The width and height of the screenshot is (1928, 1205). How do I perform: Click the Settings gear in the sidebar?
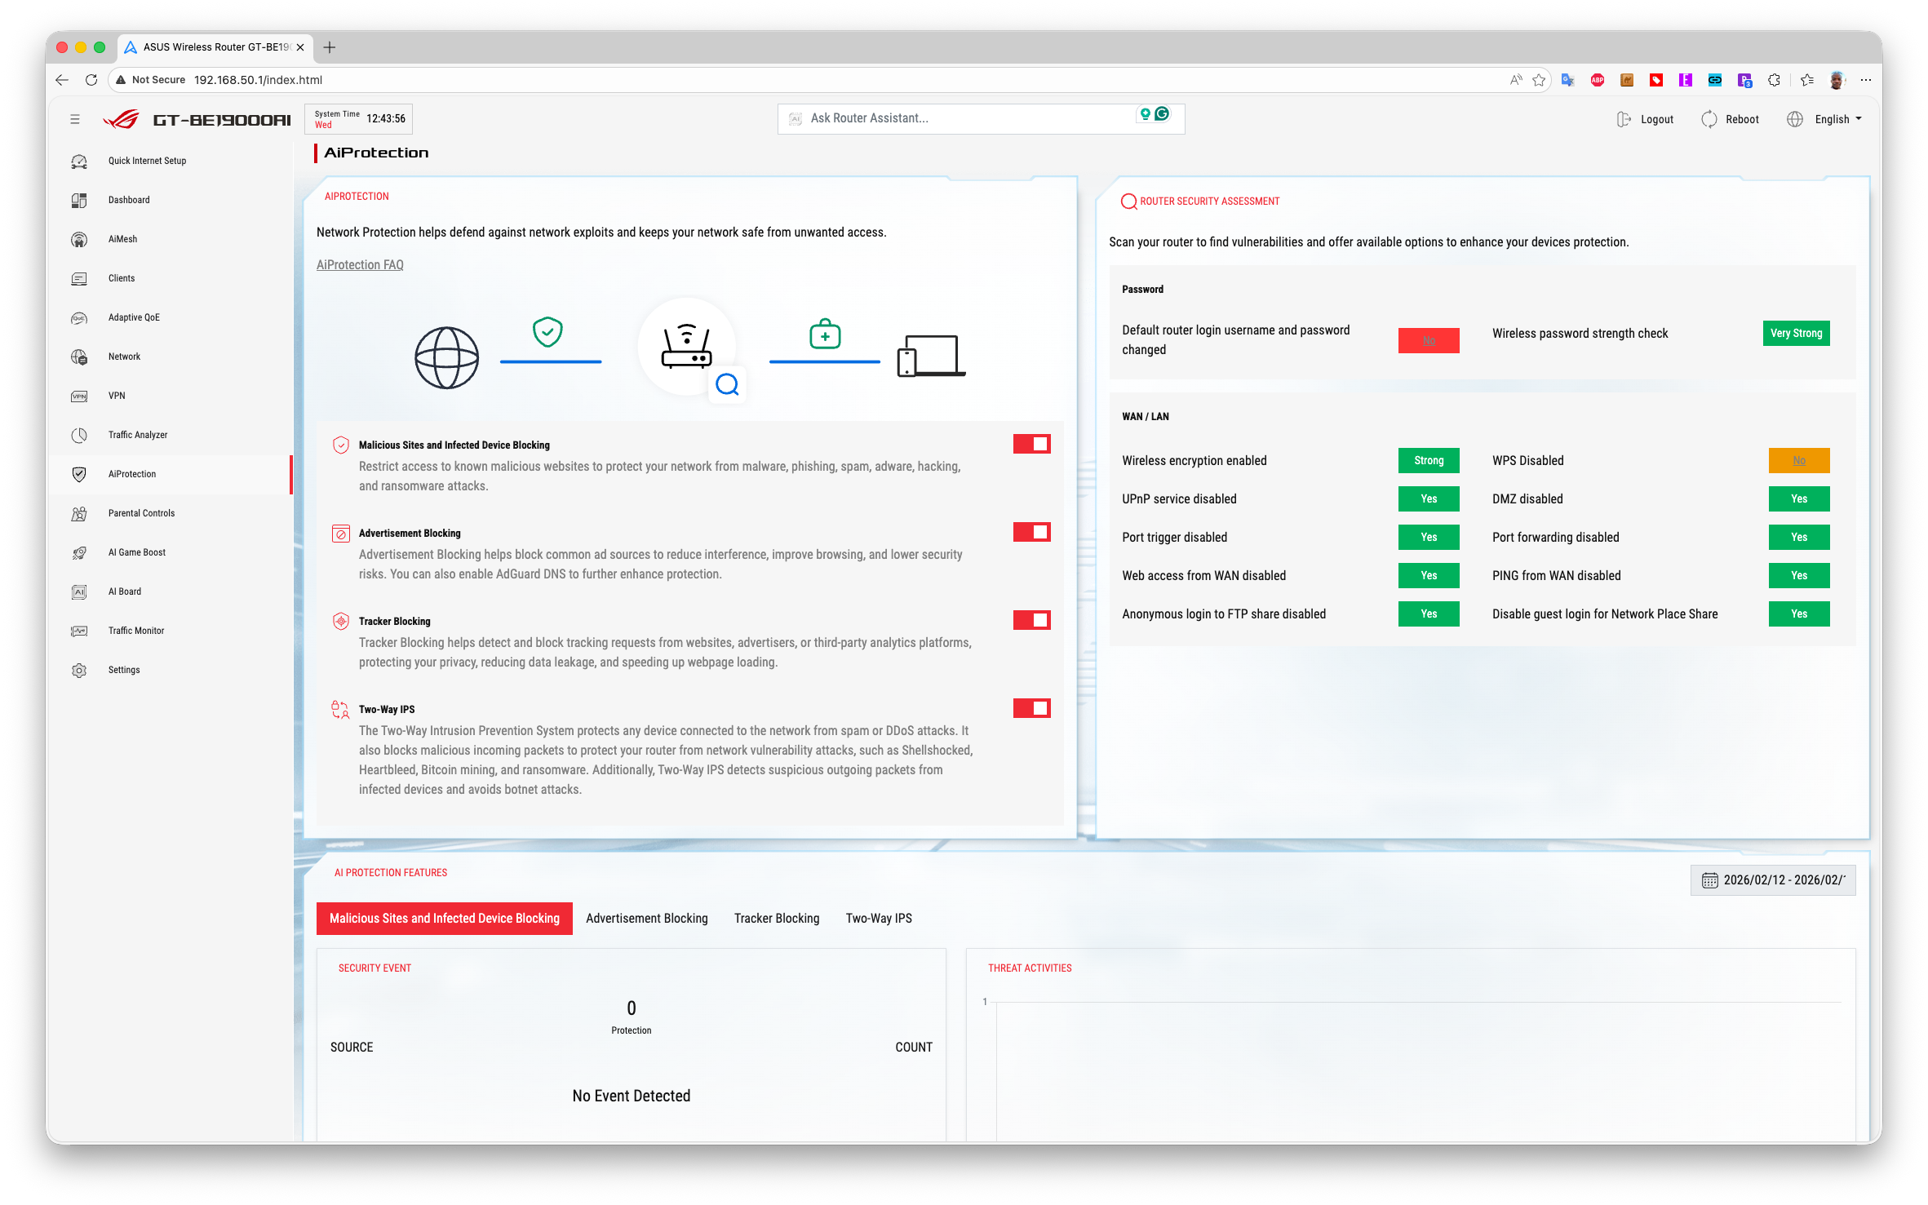[79, 670]
